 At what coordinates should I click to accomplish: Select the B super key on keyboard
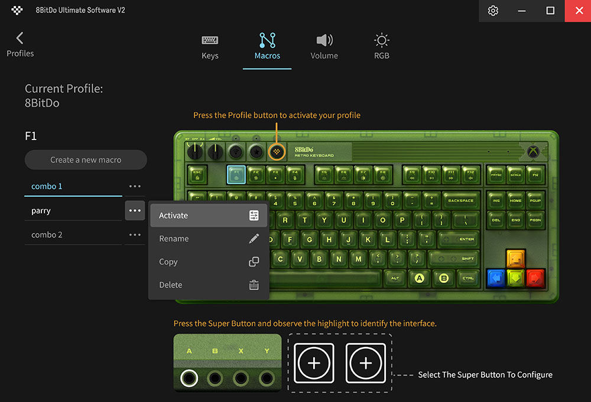444,278
